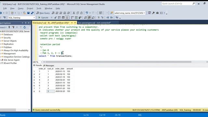Select Results to Text mode
Screen dimensions: 208x117
85,18
